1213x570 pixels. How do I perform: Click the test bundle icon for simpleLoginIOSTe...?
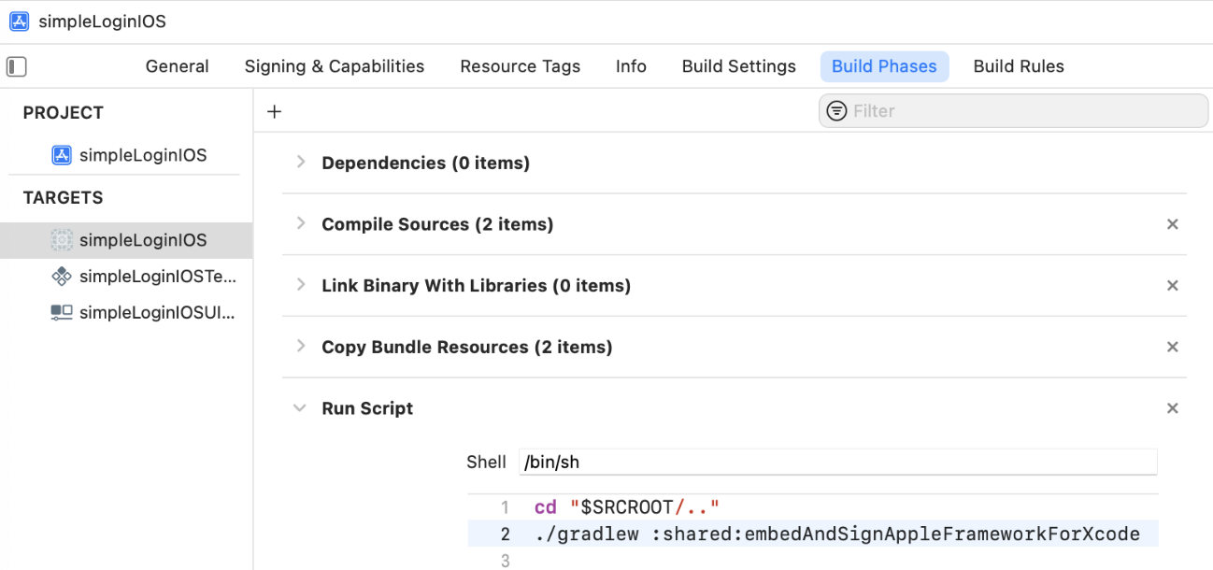pos(62,276)
